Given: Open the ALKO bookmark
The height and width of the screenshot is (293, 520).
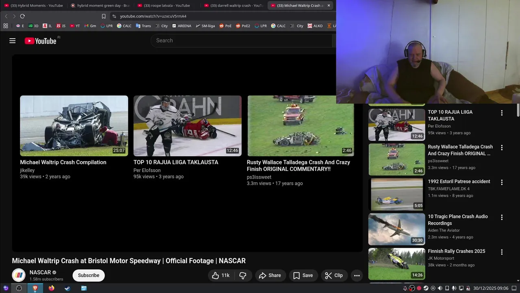Looking at the screenshot, I should click(315, 26).
